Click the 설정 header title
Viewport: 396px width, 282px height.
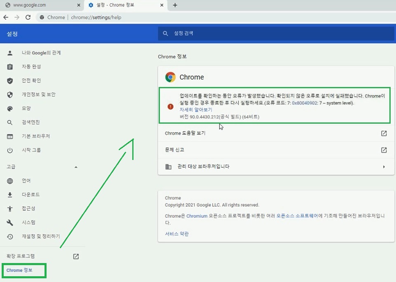(x=12, y=34)
